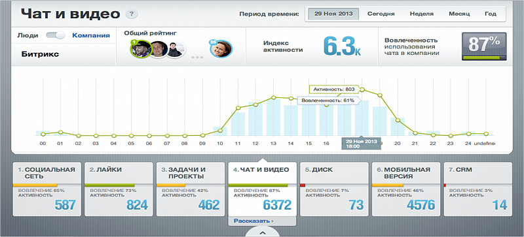Select the Компания label
The image size is (524, 237).
[x=91, y=35]
